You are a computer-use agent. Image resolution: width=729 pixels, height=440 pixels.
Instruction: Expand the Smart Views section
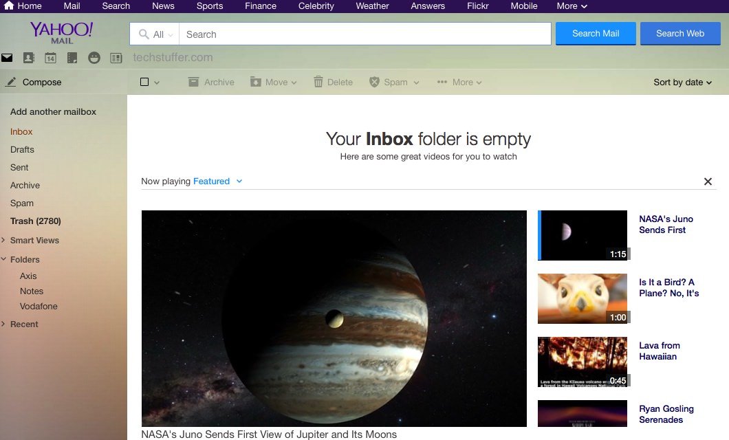(3, 240)
